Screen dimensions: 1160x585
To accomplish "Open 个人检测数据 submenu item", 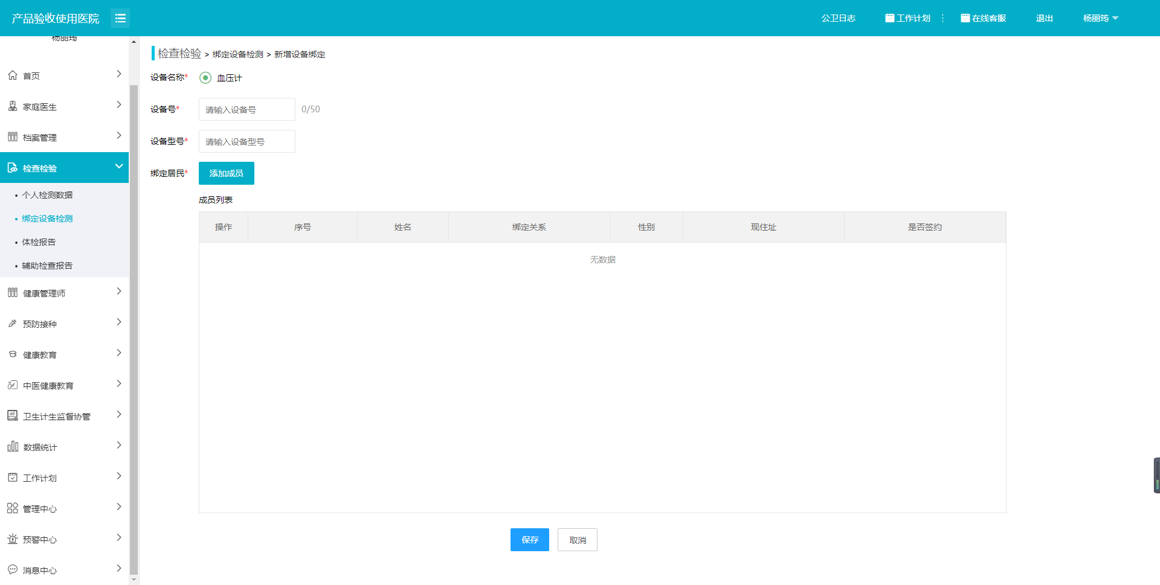I will [47, 195].
